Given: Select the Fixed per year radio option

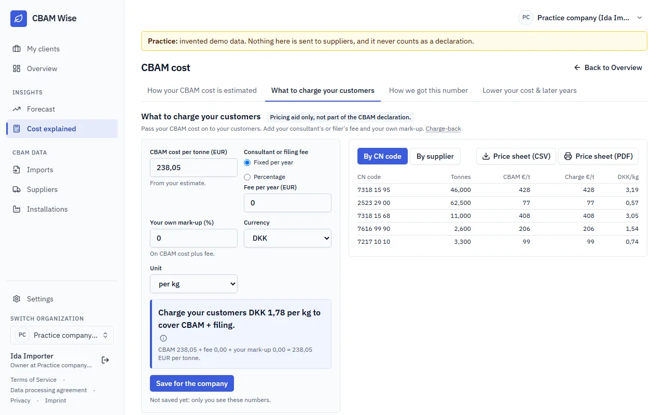Looking at the screenshot, I should tap(247, 162).
